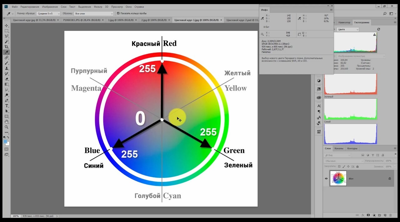Select the Zoom tool

(7, 127)
